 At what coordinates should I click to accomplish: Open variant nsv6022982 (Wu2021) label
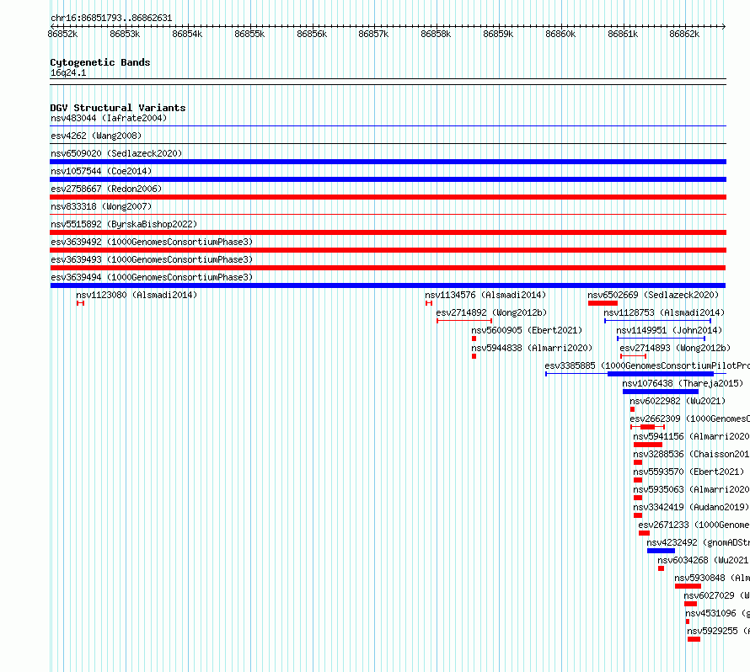point(678,401)
